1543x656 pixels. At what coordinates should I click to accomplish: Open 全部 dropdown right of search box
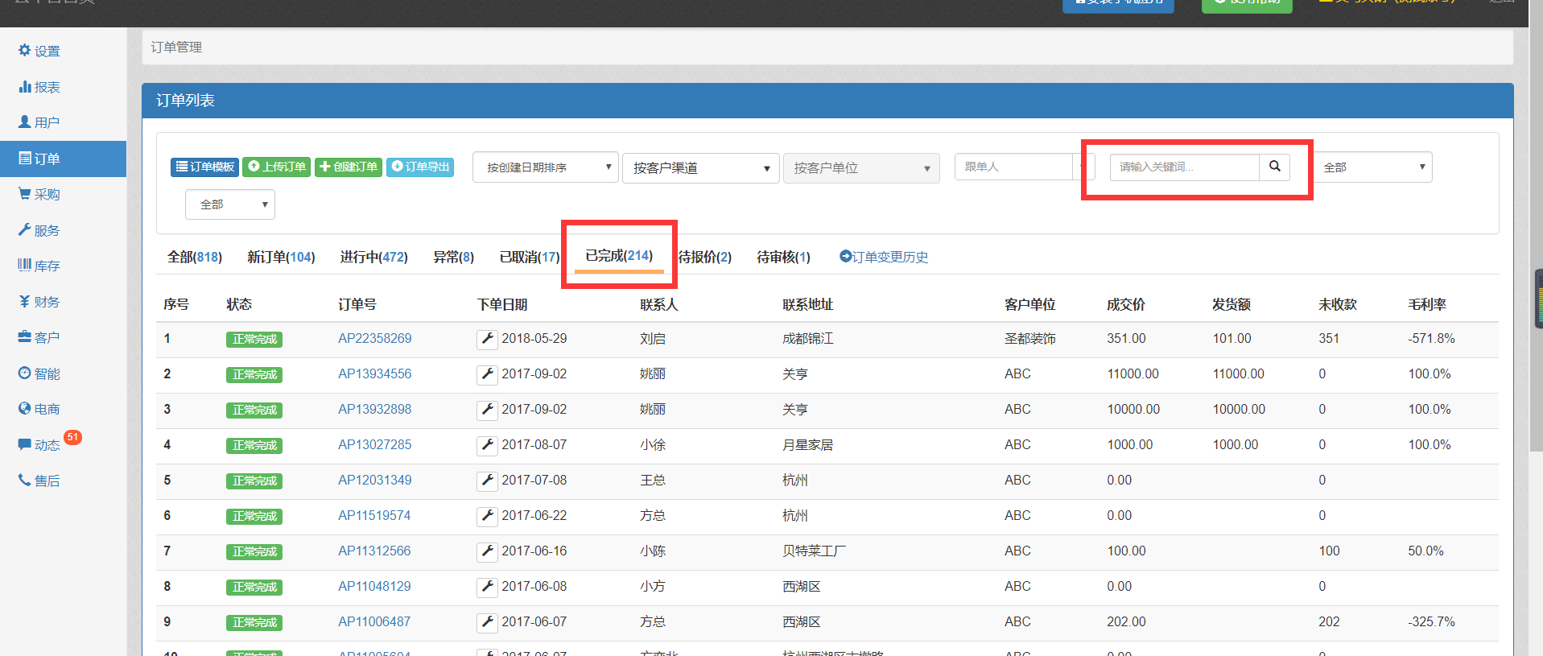coord(1373,167)
